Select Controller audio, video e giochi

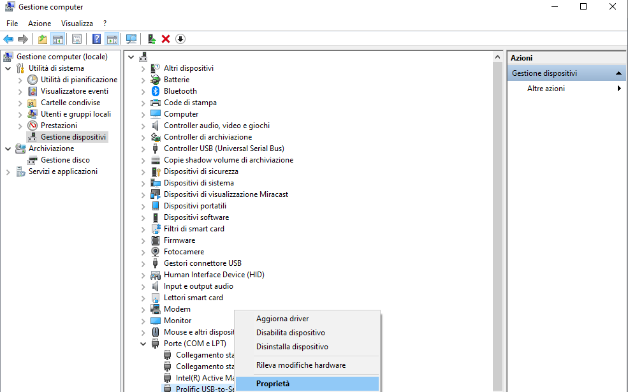point(217,126)
